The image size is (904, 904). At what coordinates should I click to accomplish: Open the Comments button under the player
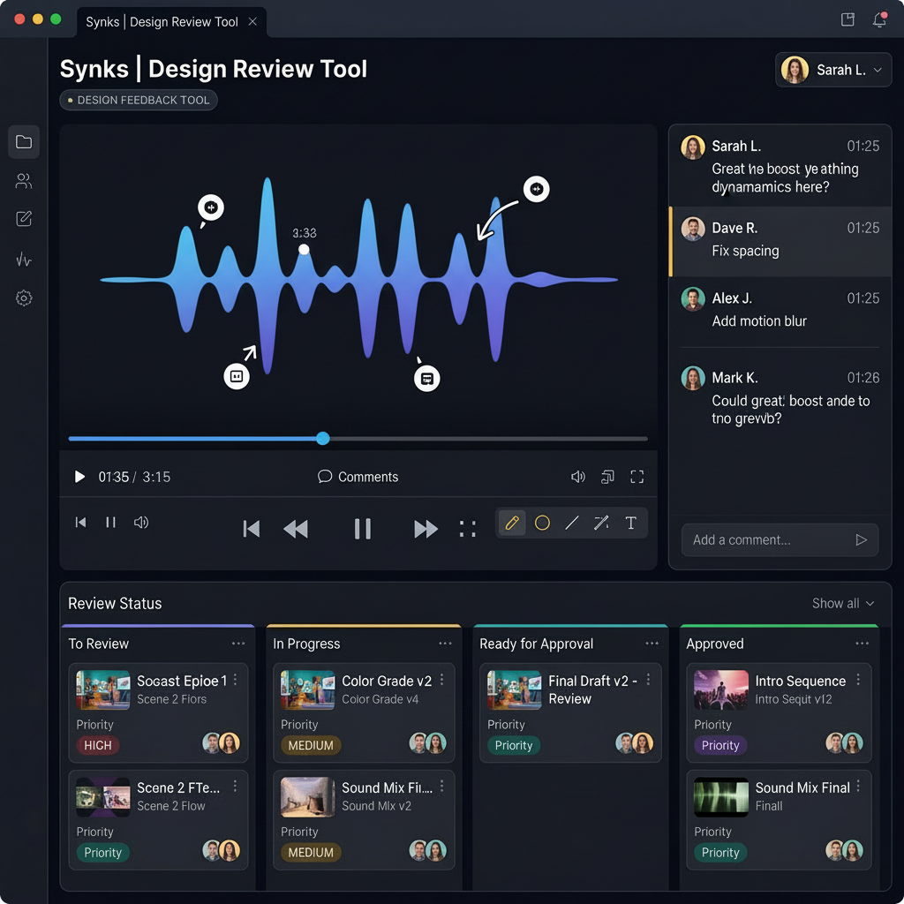[x=358, y=477]
